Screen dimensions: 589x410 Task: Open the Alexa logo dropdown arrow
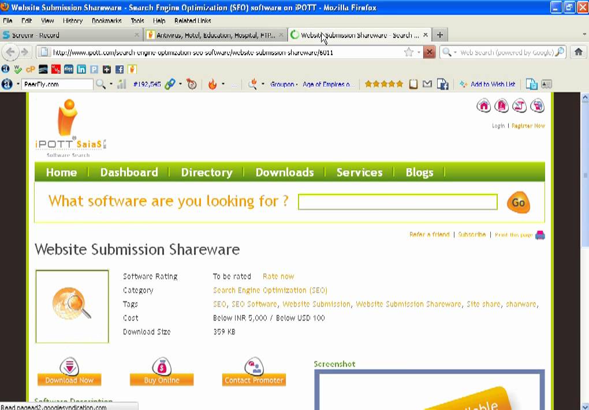tap(18, 84)
